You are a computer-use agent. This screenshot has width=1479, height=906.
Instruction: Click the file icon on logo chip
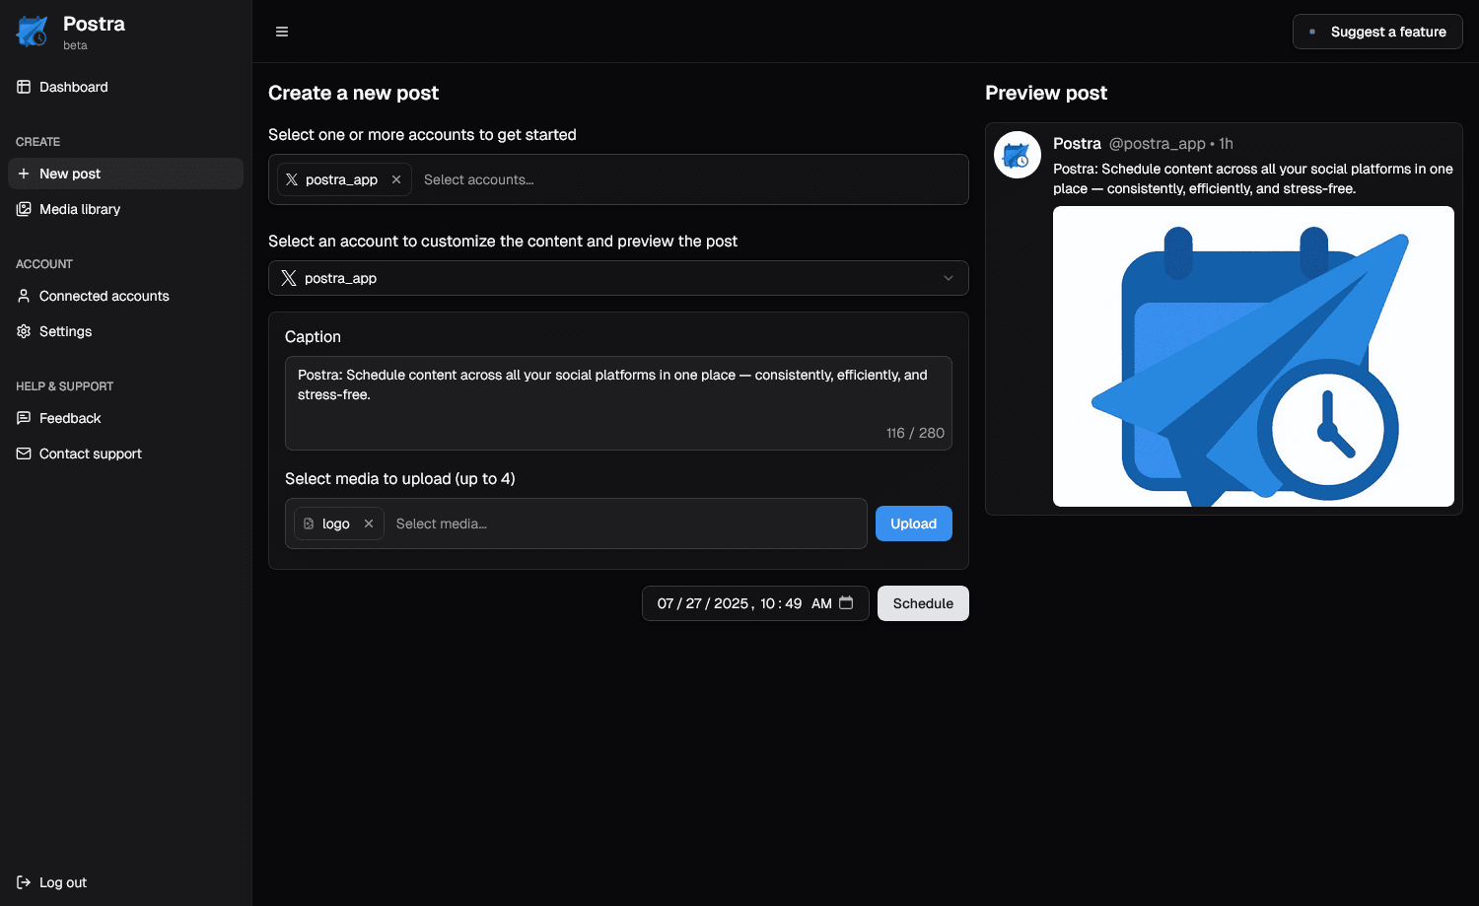coord(309,523)
